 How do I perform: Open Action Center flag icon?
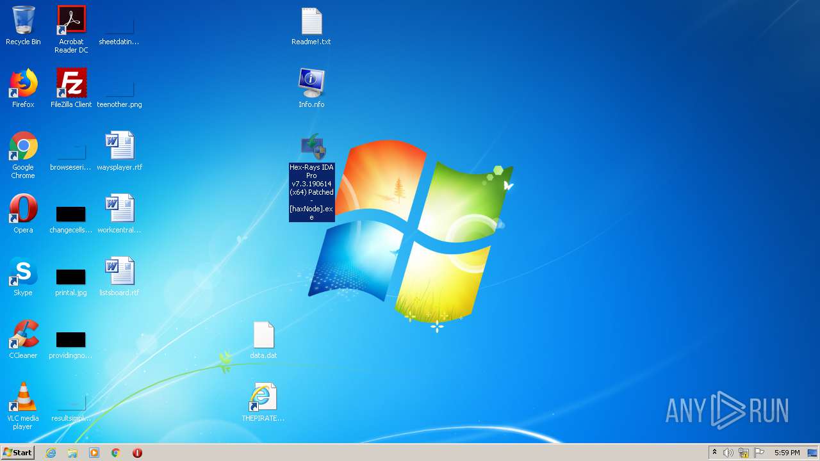[759, 453]
